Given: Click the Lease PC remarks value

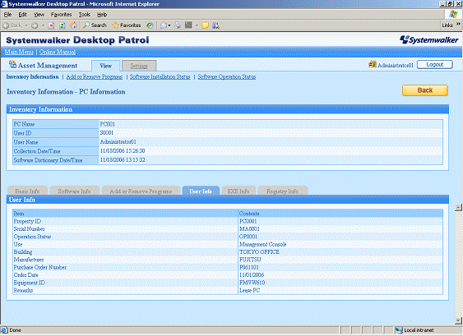Looking at the screenshot, I should tap(249, 290).
